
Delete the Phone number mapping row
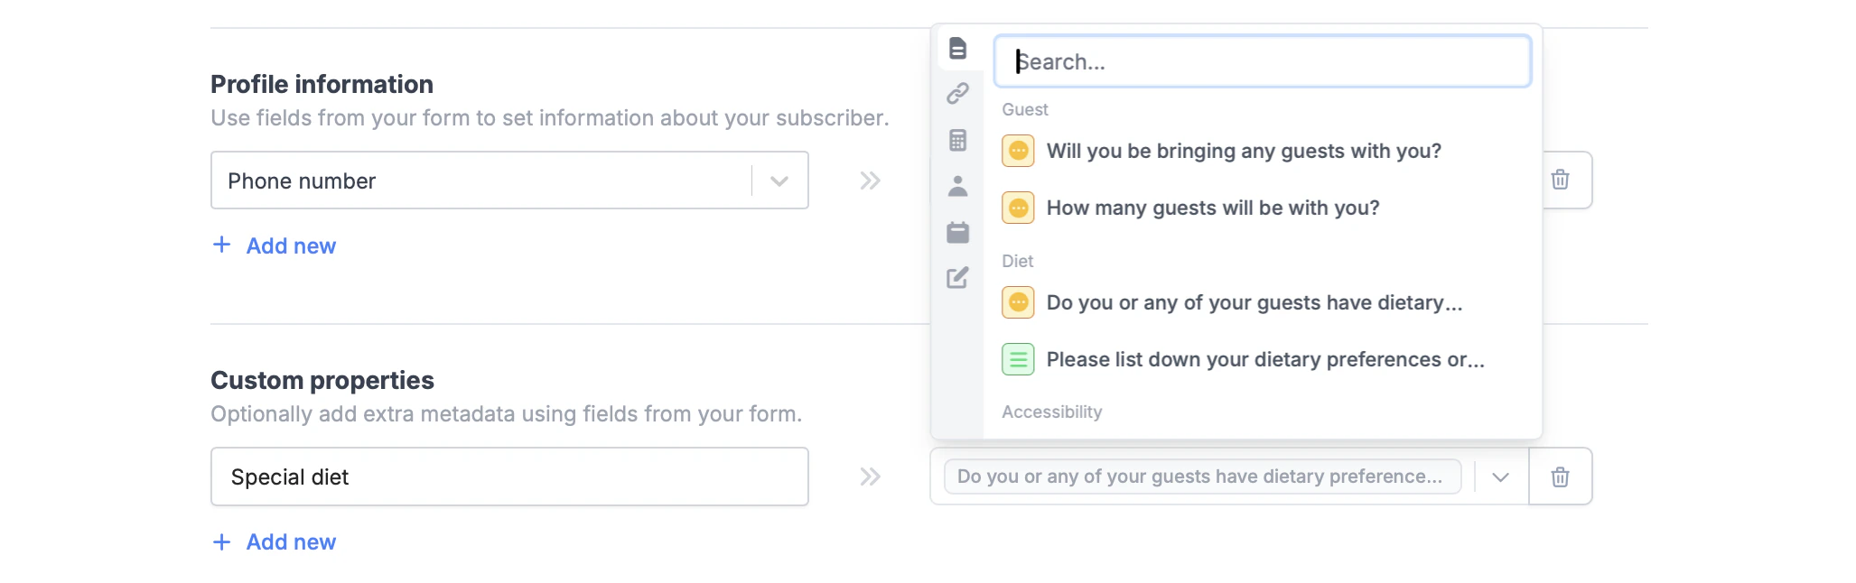1560,180
